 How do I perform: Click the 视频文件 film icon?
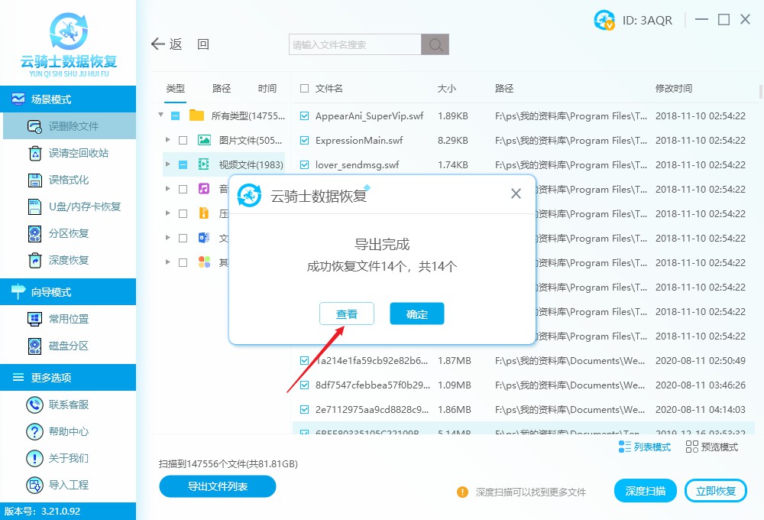point(204,164)
